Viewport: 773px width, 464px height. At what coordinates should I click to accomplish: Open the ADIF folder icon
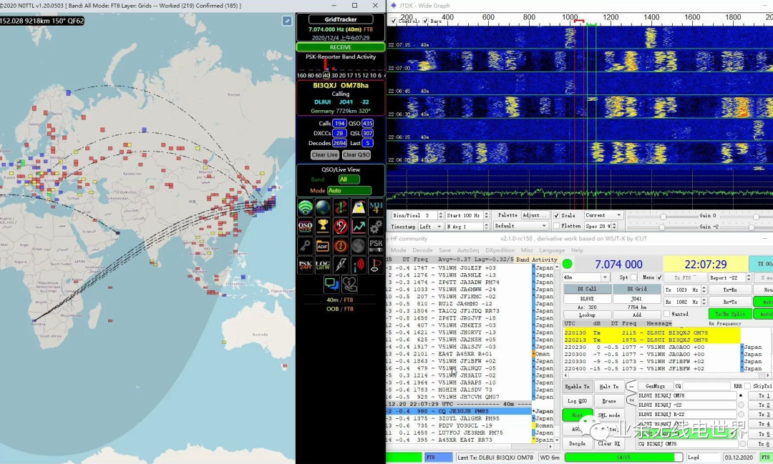pos(323,246)
